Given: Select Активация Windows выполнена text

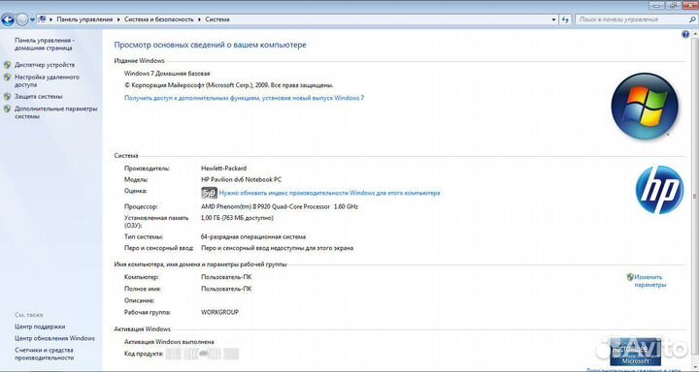Looking at the screenshot, I should point(169,342).
